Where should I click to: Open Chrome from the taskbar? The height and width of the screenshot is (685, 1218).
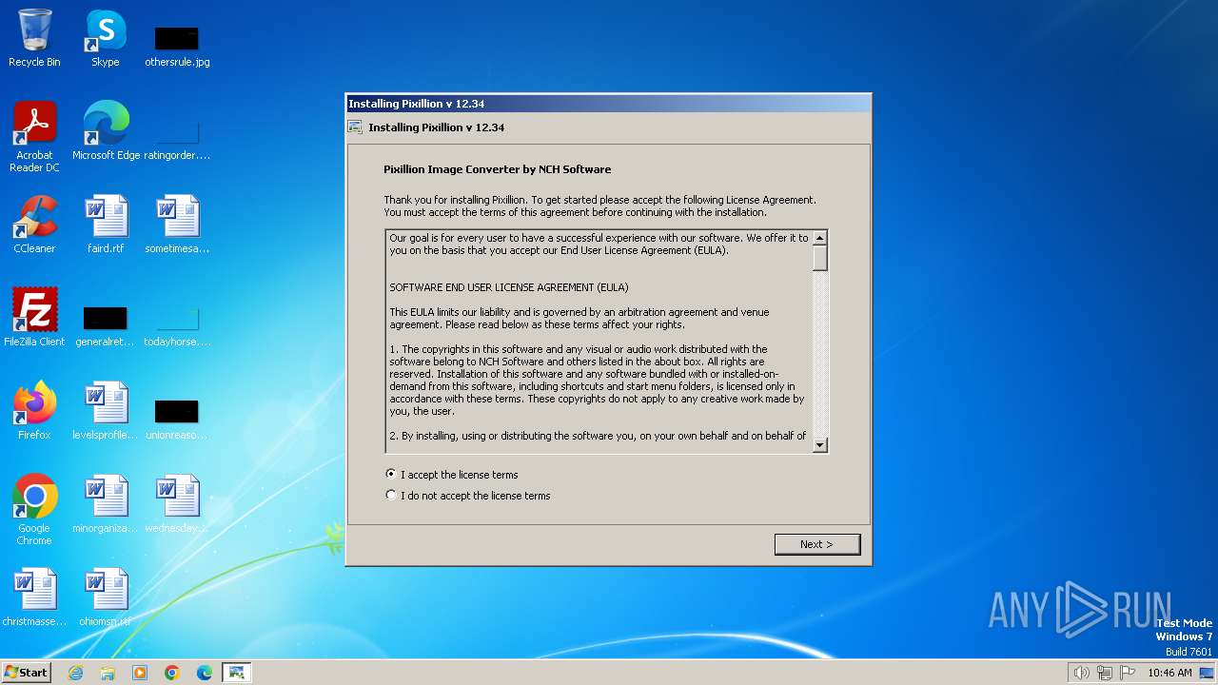pos(172,673)
